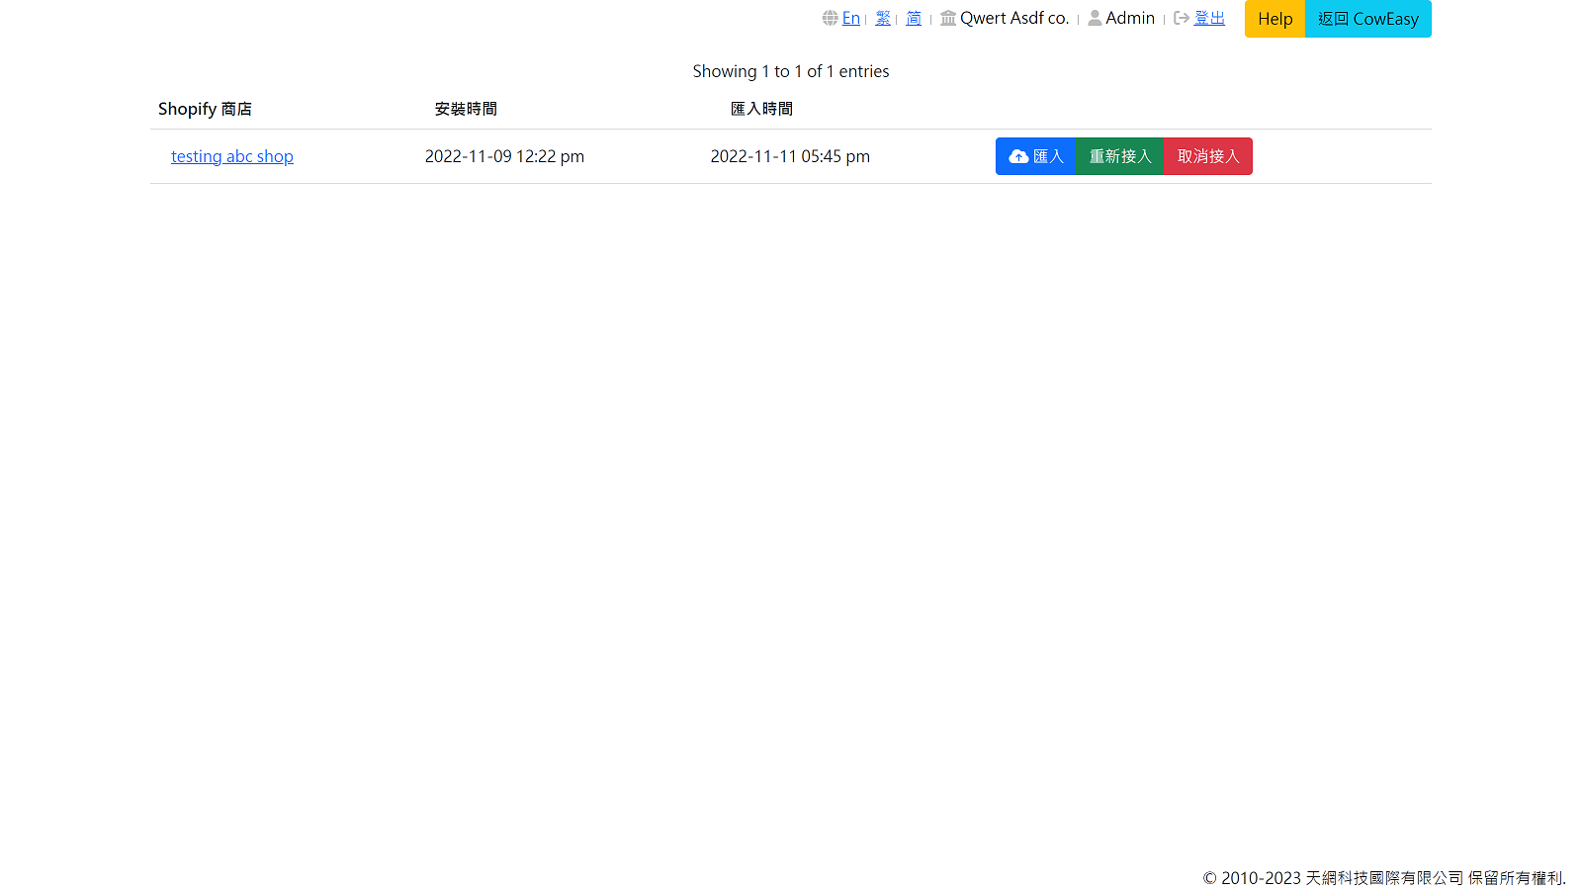
Task: Click the Admin username text
Action: coord(1130,18)
